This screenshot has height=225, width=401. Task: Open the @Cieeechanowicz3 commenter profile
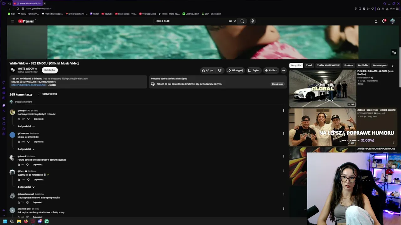(26, 194)
